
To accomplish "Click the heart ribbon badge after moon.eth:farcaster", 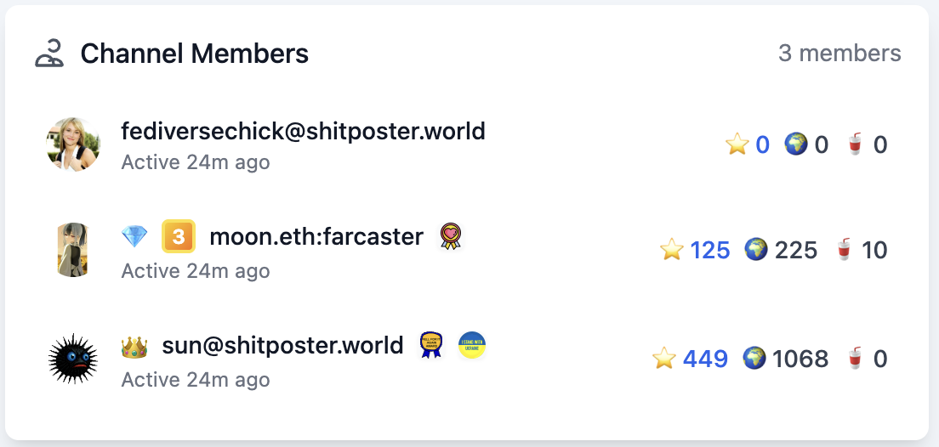I will tap(451, 237).
